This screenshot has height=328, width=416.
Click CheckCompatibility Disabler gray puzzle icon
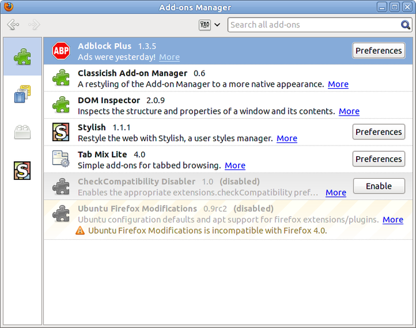[61, 187]
